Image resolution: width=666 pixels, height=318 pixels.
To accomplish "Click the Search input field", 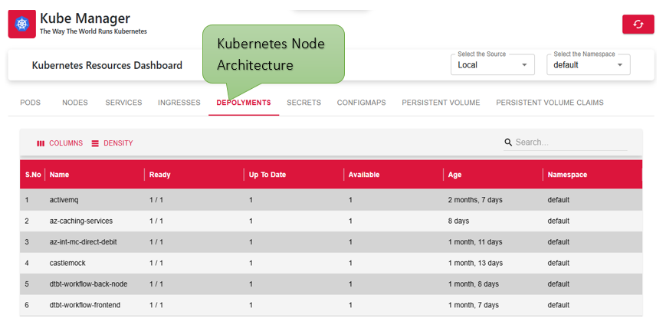I will point(570,143).
